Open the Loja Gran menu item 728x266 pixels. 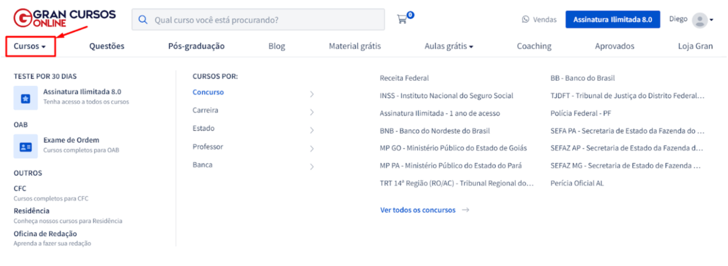(696, 46)
